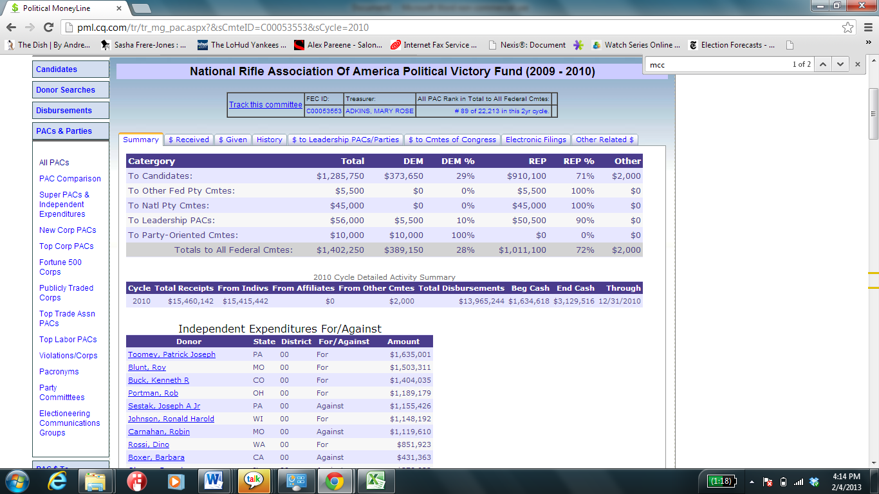Screen dimensions: 879x494
Task: Open Electioneering Communications Groups link
Action: coord(69,423)
